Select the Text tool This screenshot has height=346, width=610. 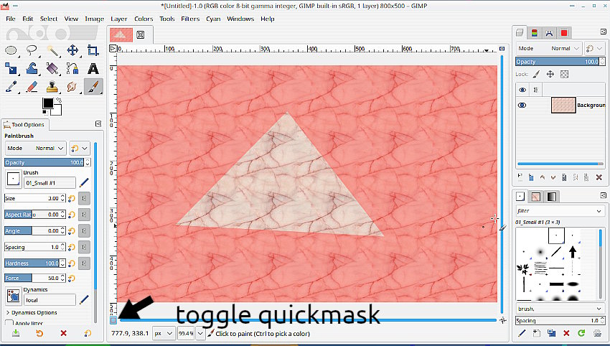[x=93, y=68]
